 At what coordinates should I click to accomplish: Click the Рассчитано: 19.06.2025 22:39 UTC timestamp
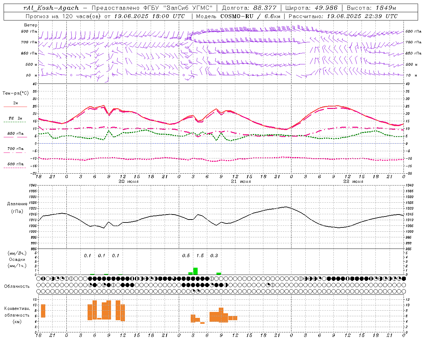point(343,16)
